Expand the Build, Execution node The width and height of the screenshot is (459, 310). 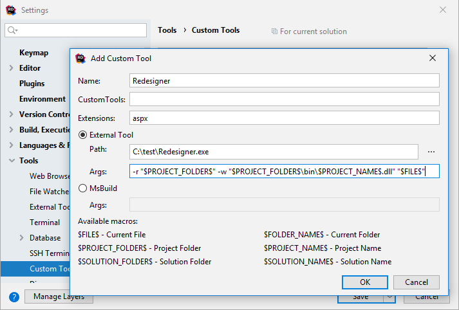click(12, 129)
